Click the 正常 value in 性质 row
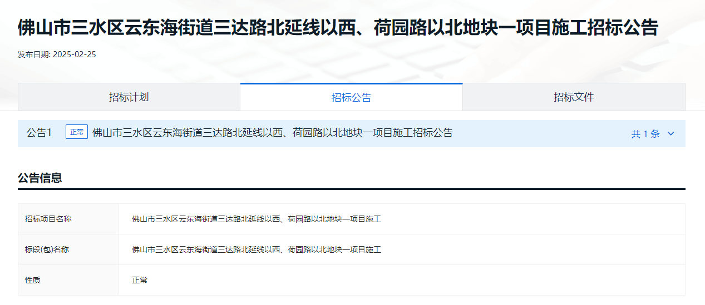This screenshot has height=305, width=705. [x=140, y=280]
